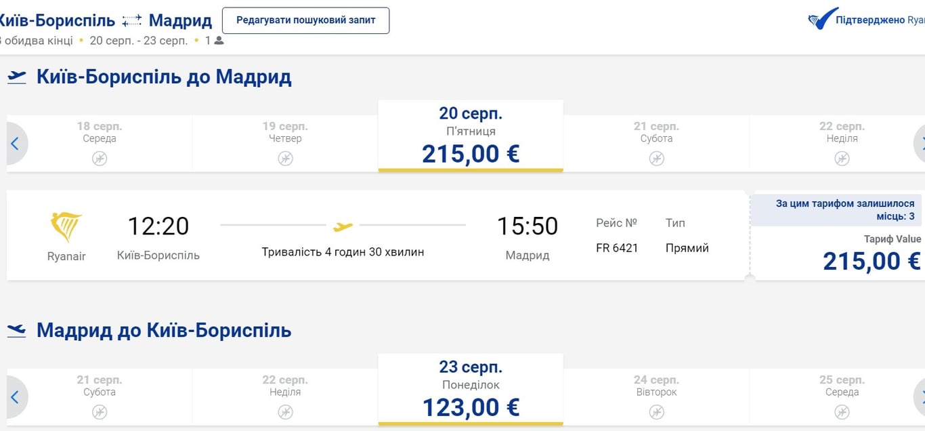This screenshot has height=431, width=925.
Task: Select the 20 серп. П'ятниця date tab
Action: point(471,136)
